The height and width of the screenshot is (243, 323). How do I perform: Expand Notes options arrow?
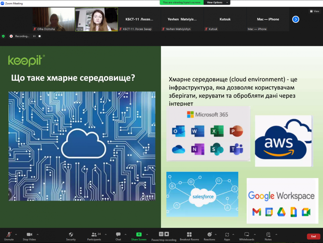(276, 234)
